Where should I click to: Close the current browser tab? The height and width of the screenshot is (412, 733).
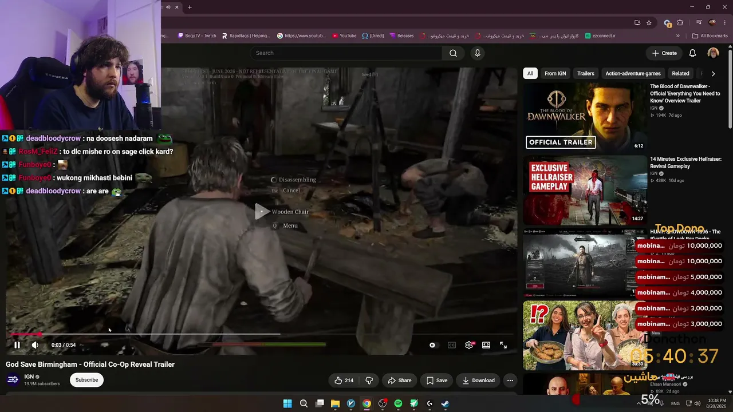click(176, 7)
